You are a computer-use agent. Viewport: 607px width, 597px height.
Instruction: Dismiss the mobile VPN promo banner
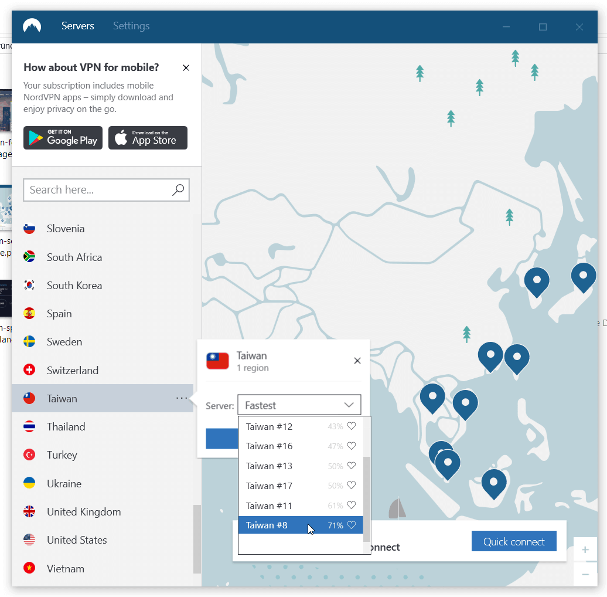point(186,68)
